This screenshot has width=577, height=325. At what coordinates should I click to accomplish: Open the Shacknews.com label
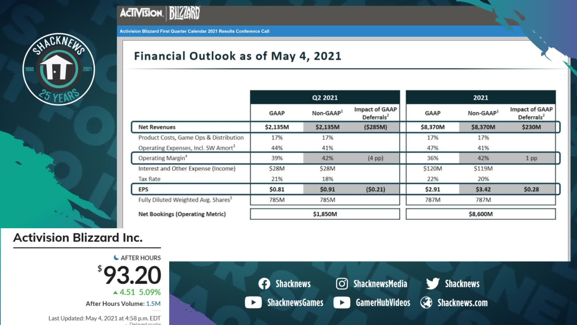pos(463,303)
